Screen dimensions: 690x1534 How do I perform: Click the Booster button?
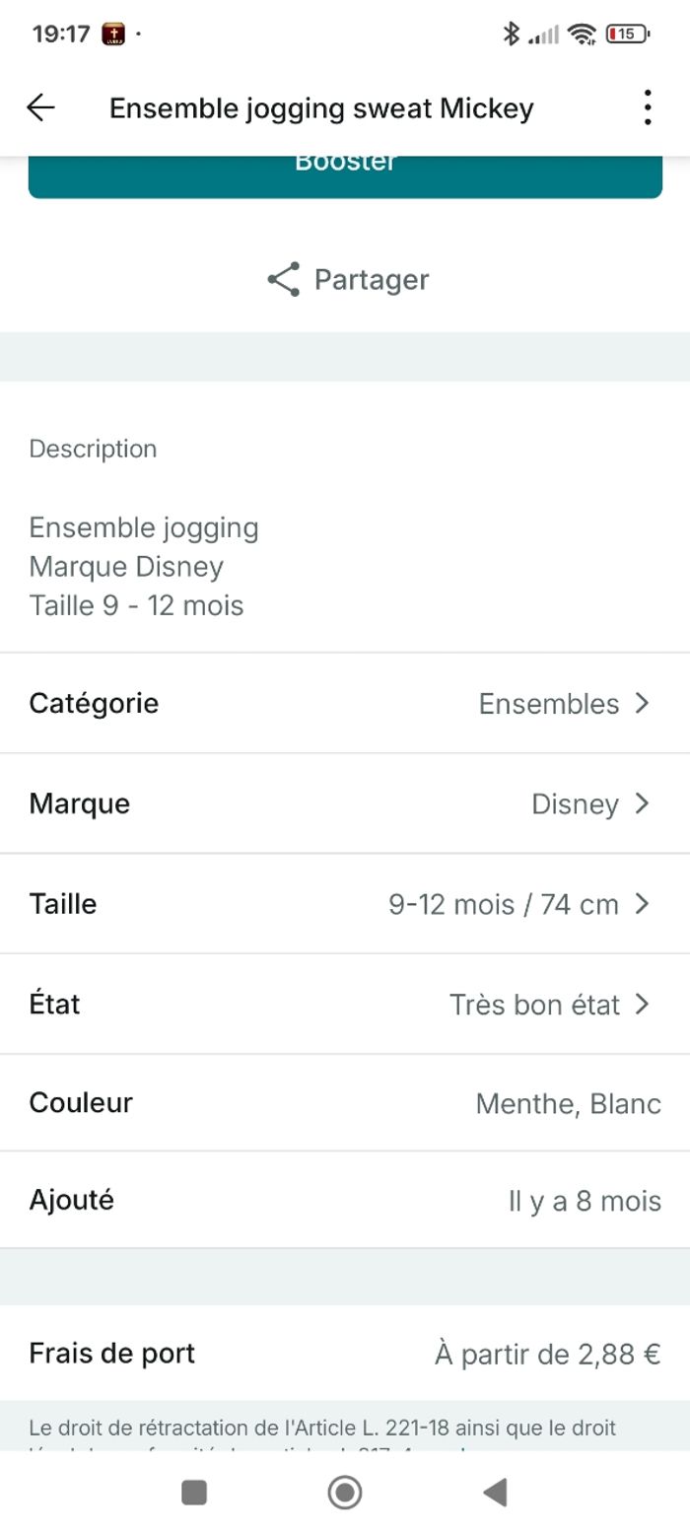(345, 174)
